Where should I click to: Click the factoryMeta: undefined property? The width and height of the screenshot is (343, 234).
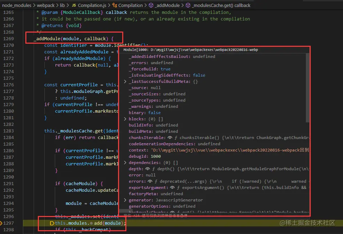click(156, 194)
